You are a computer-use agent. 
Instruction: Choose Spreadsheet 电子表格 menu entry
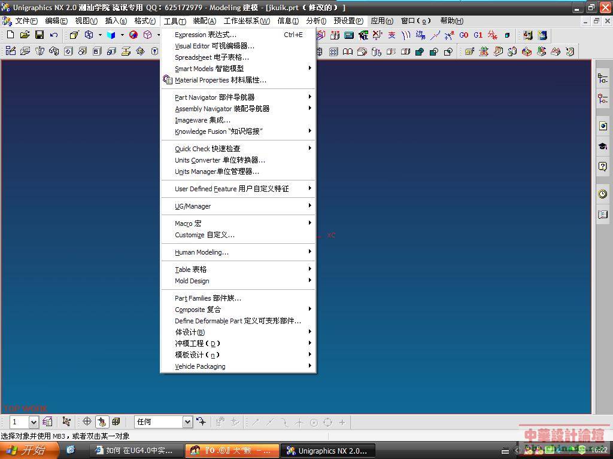coord(238,57)
